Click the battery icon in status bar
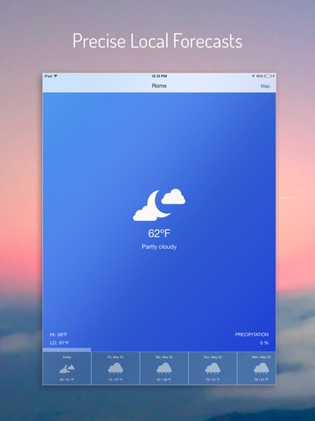The height and width of the screenshot is (421, 315). pos(269,76)
